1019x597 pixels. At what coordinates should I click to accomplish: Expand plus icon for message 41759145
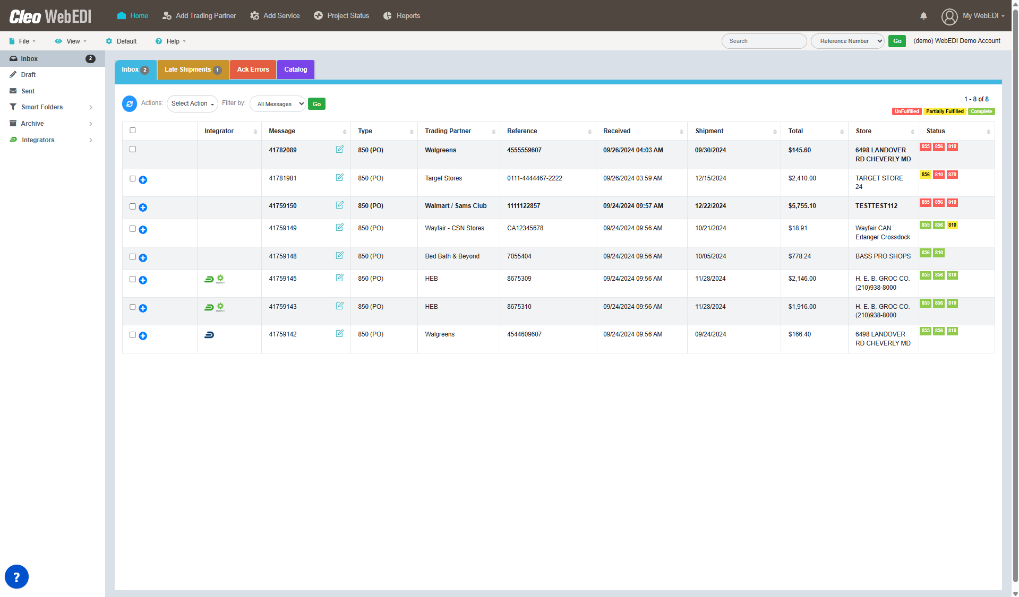(143, 280)
